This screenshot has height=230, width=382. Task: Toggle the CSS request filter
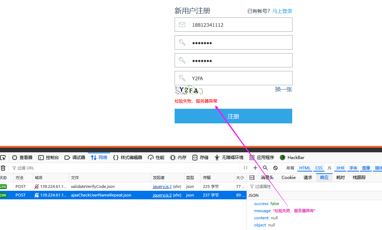[319, 168]
